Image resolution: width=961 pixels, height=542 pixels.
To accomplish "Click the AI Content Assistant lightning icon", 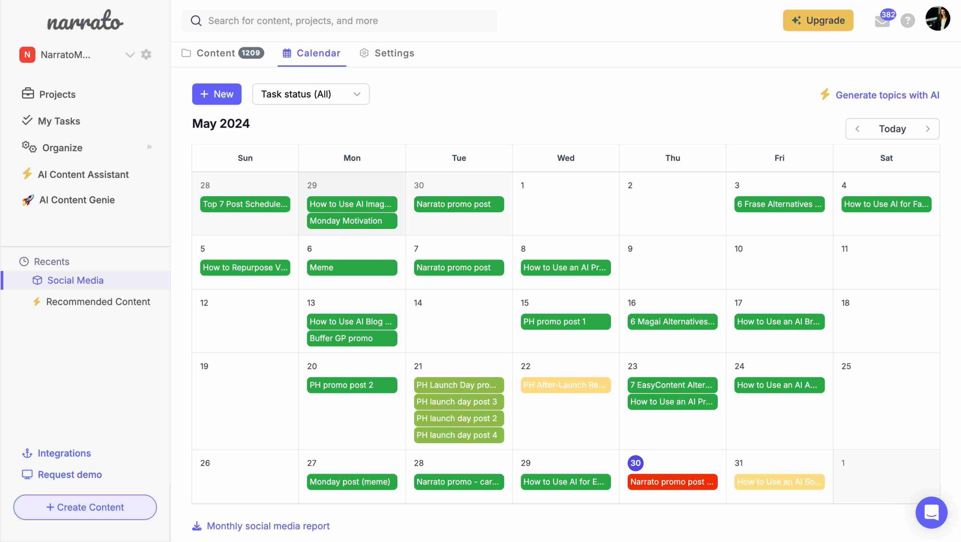I will pyautogui.click(x=26, y=174).
